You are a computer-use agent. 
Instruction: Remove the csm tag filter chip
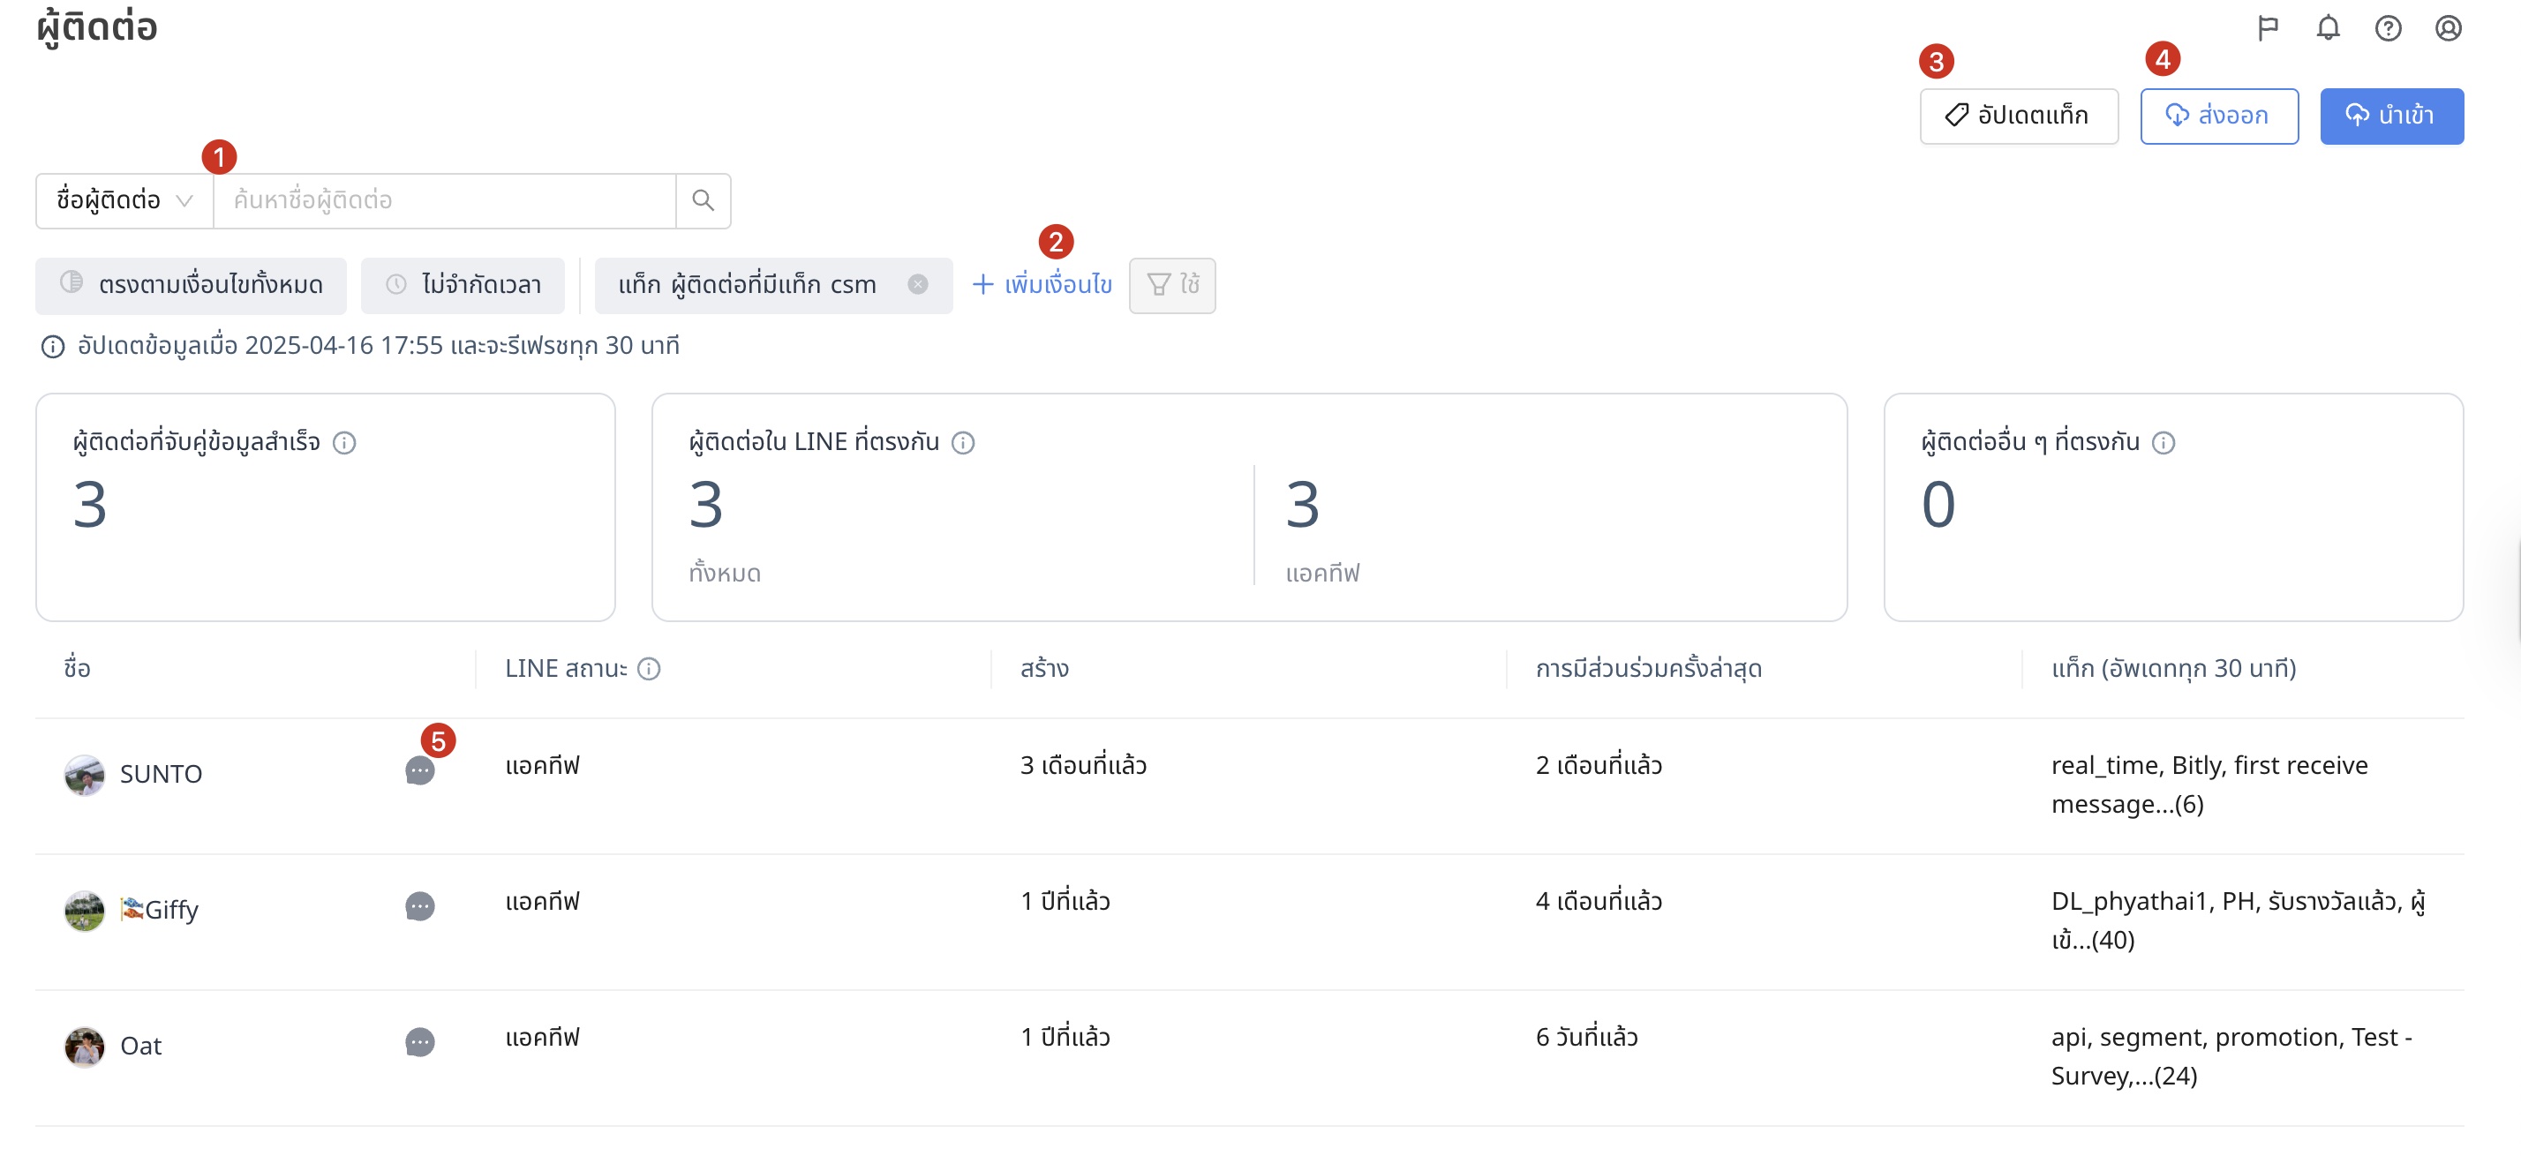(917, 285)
